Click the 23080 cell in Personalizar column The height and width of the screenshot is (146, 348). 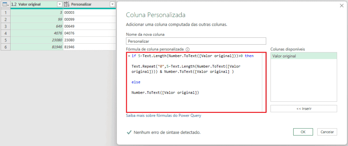point(89,40)
